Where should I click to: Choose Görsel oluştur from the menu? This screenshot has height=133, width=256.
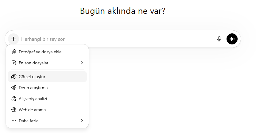coord(32,77)
